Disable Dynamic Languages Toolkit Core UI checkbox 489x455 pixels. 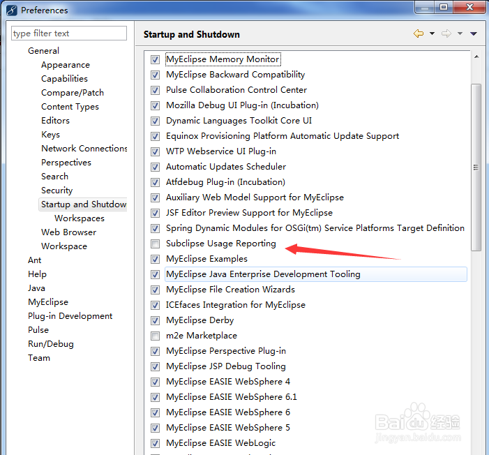155,121
